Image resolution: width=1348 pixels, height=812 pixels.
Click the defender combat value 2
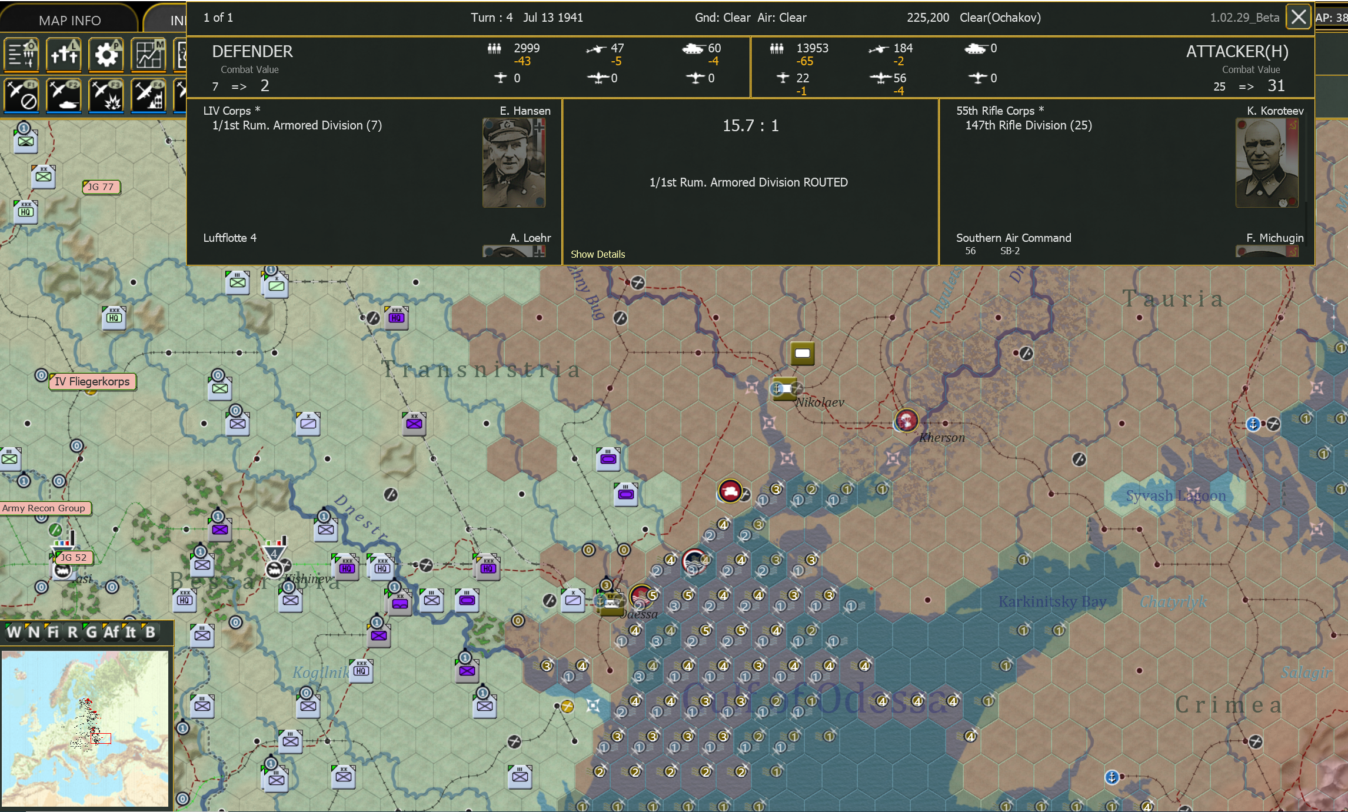point(265,86)
